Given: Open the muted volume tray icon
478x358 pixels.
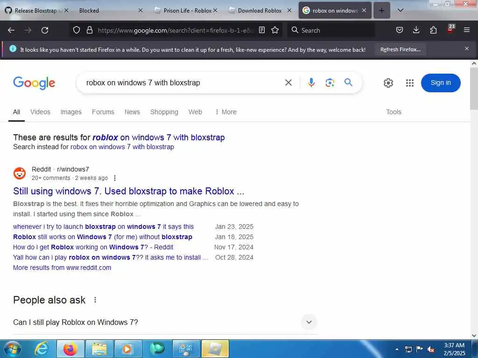Looking at the screenshot, I should pyautogui.click(x=431, y=349).
